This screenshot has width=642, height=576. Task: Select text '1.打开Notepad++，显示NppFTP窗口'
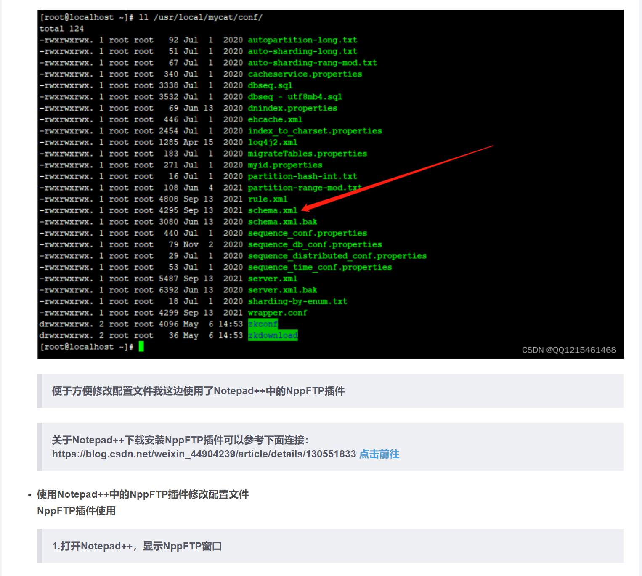tap(137, 546)
